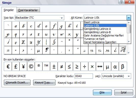Open the yeri Unicode (onaltılık) dropdown

click(x=129, y=76)
